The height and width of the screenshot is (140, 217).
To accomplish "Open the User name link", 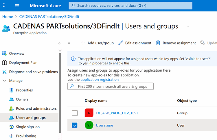I will [104, 125].
